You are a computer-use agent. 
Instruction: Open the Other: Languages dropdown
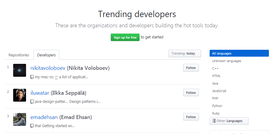(x=229, y=121)
